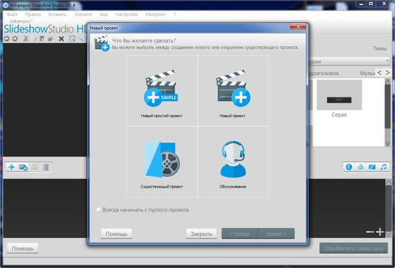Screen dimensions: 395x268
Task: Click the gear slide settings icon
Action: pos(35,167)
